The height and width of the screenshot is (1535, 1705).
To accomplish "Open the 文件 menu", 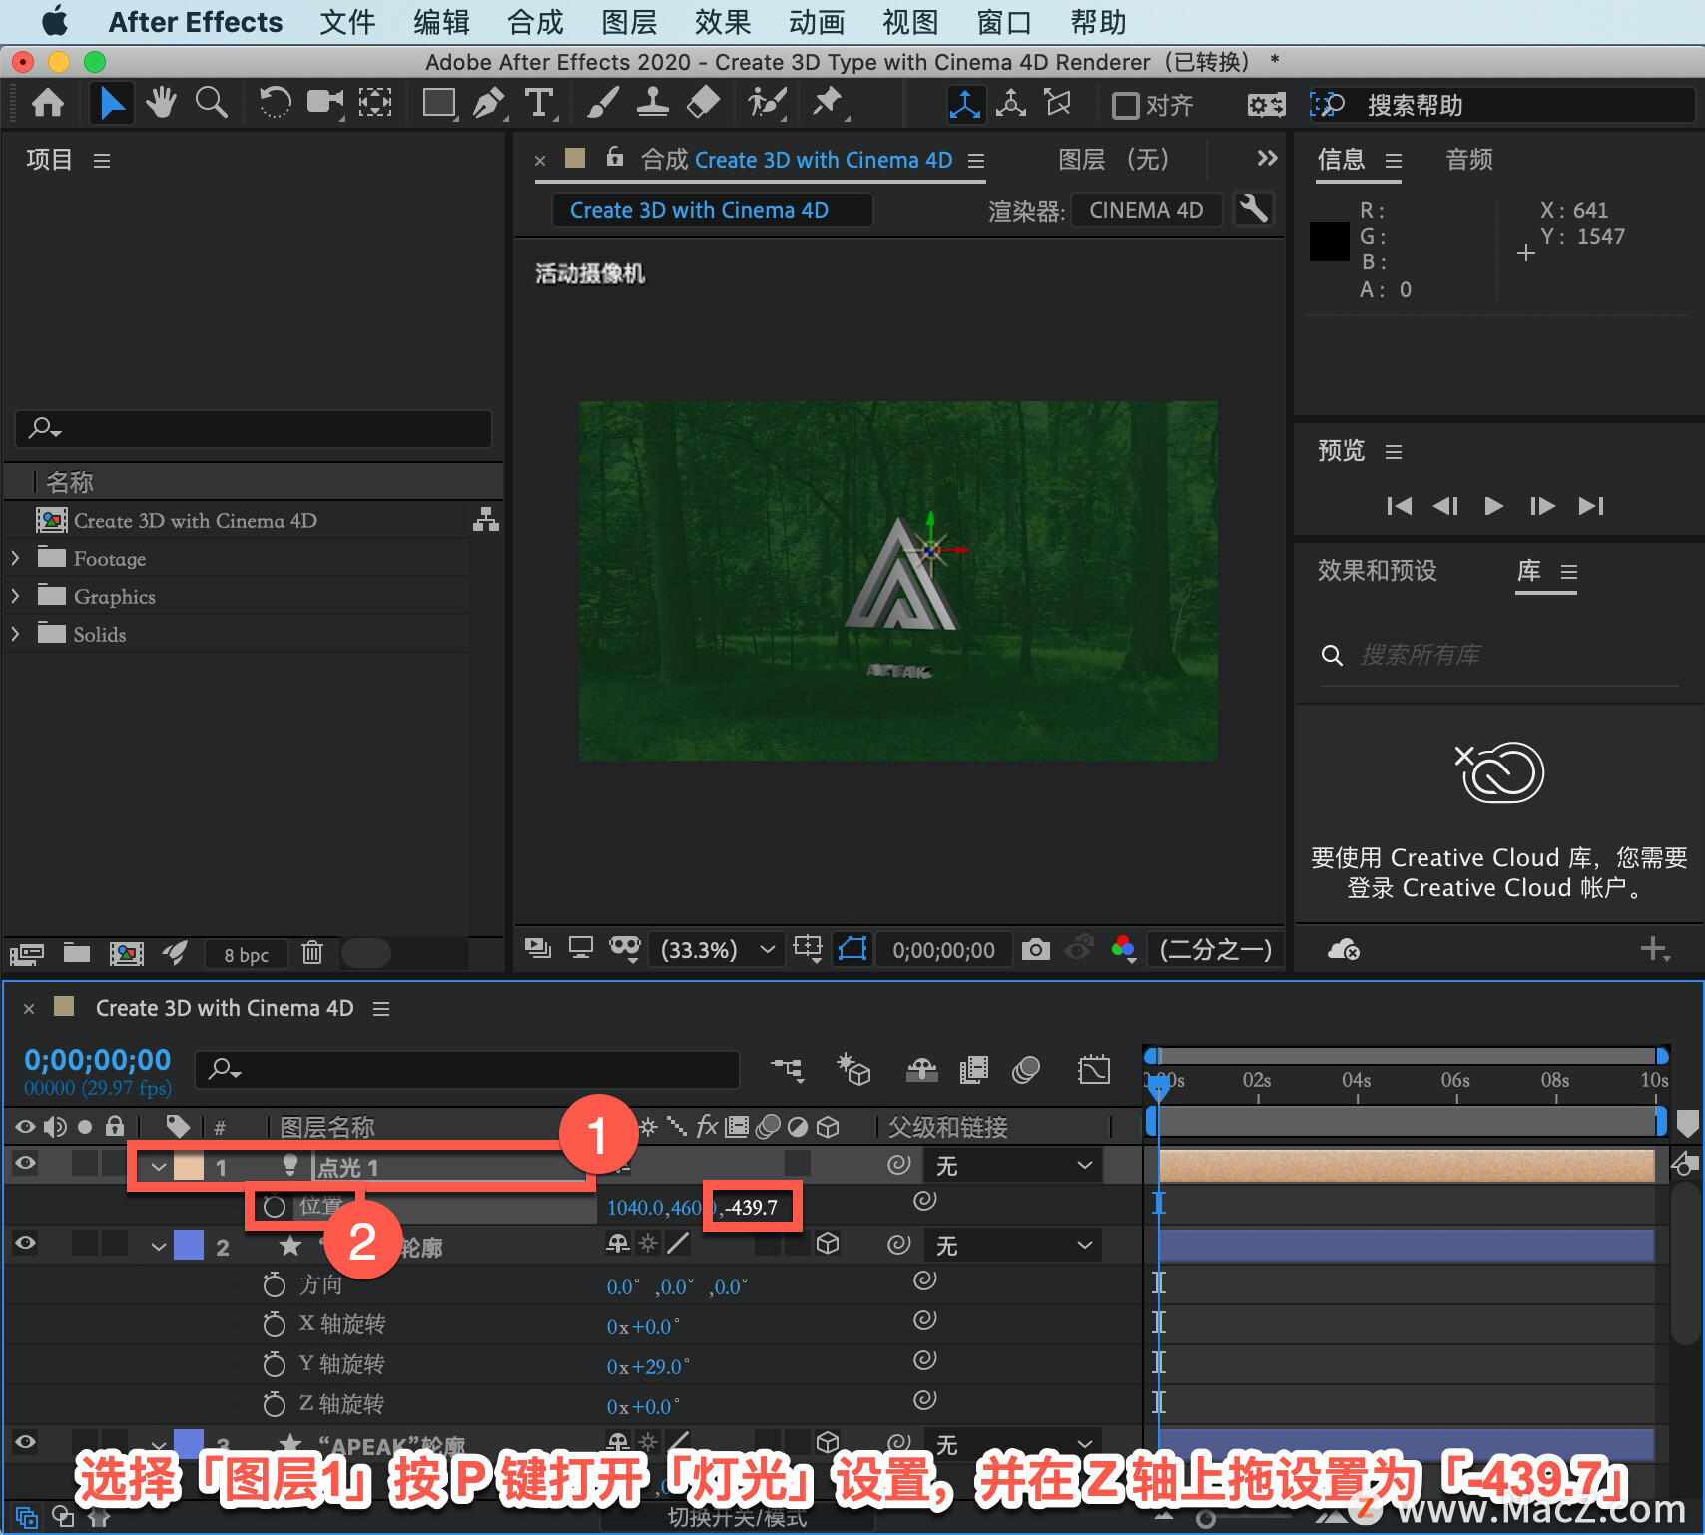I will (347, 22).
